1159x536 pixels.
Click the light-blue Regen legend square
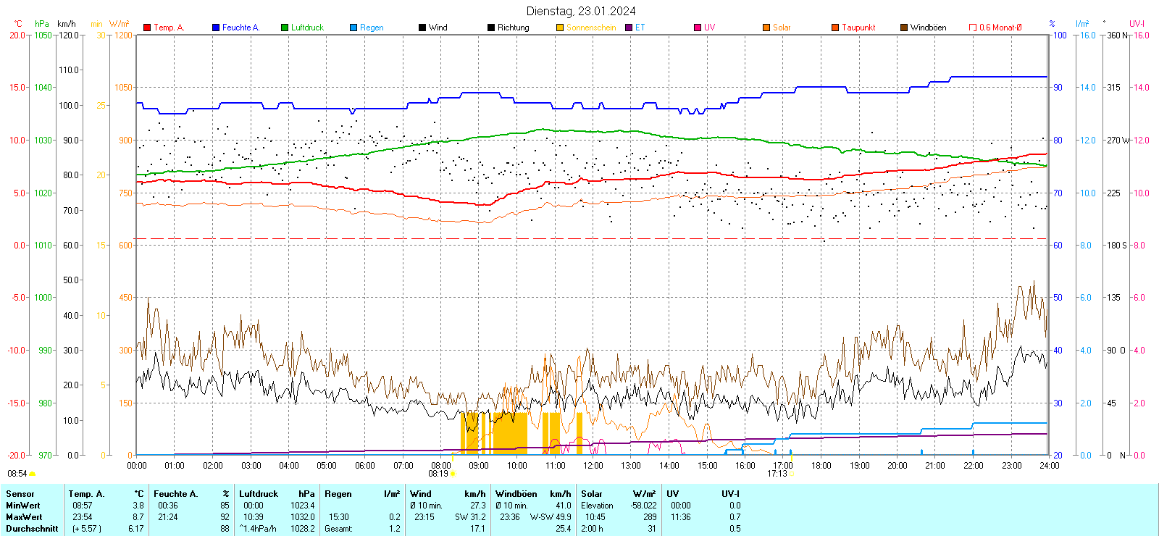tap(353, 28)
